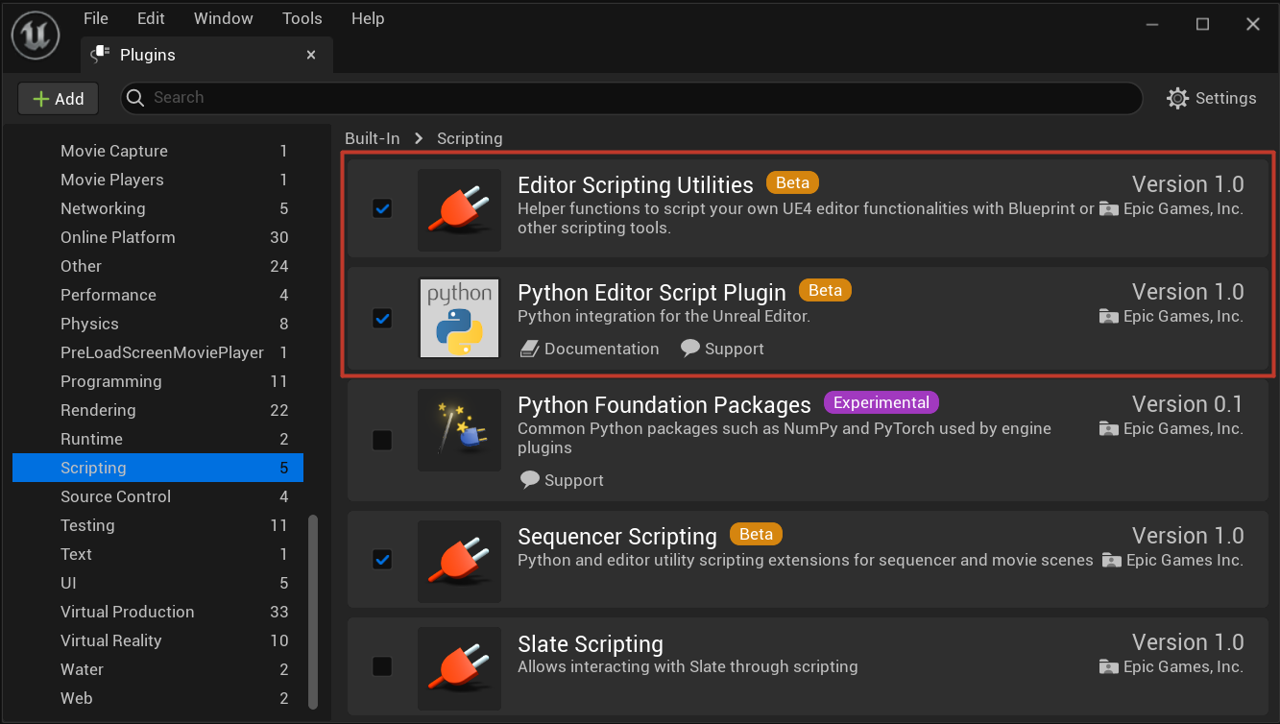Uncheck the Sequencer Scripting checkbox
Screen dimensions: 1280x724
coord(382,559)
